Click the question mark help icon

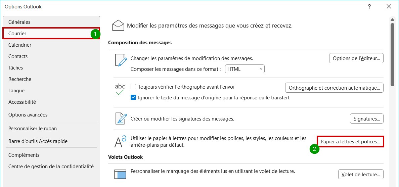(x=369, y=7)
